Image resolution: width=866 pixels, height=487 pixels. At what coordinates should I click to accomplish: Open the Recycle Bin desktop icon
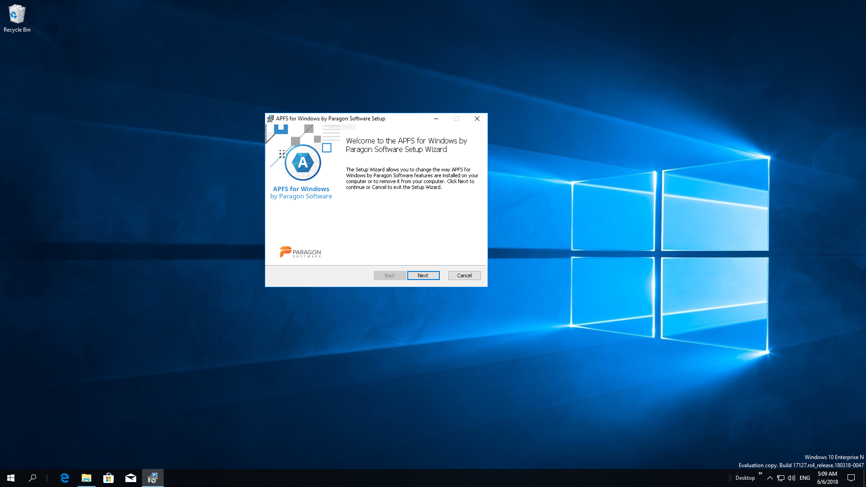click(x=17, y=18)
